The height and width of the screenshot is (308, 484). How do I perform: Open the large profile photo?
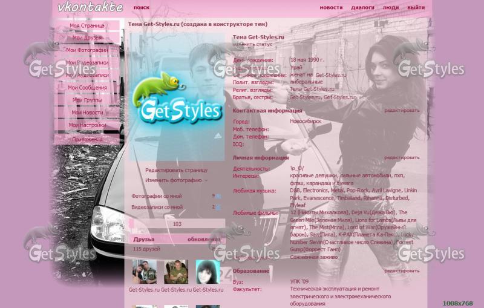coord(176,97)
